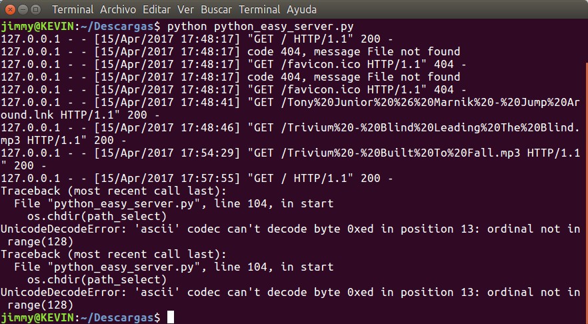Click the white cursor block at the prompt
The height and width of the screenshot is (324, 588).
pos(171,318)
